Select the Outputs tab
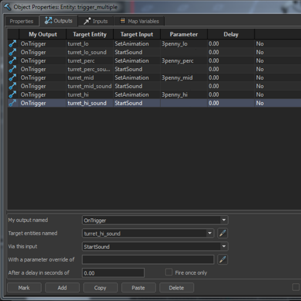 pyautogui.click(x=59, y=21)
